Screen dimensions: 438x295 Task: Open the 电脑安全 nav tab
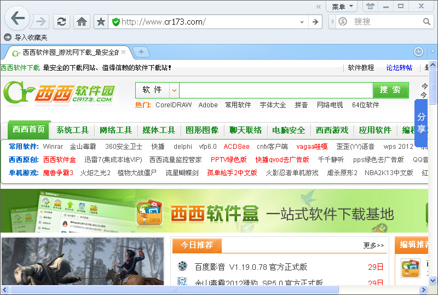(x=289, y=130)
